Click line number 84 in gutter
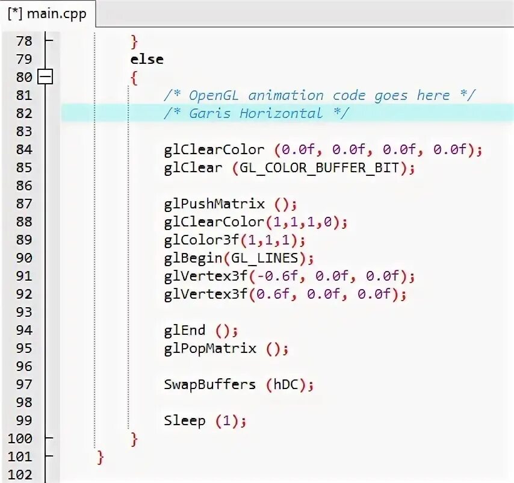 [x=24, y=150]
